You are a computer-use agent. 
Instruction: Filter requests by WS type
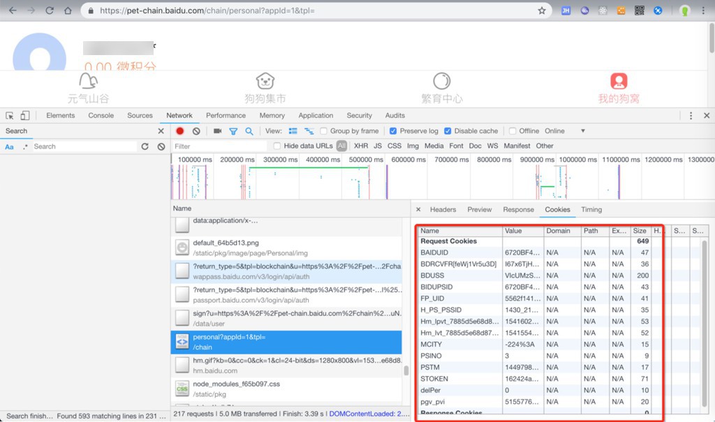[492, 146]
